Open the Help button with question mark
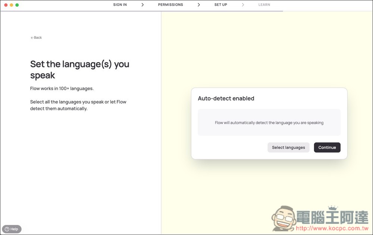Image resolution: width=373 pixels, height=235 pixels. [12, 229]
